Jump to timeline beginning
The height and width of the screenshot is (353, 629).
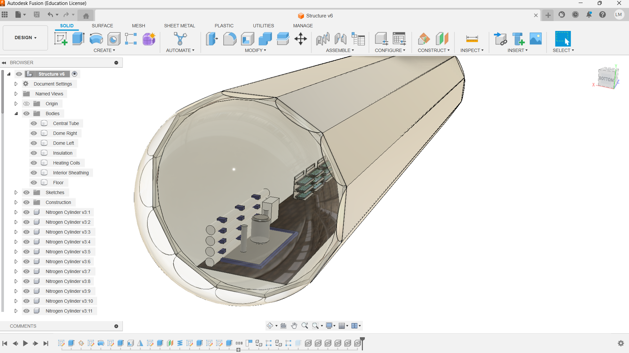[x=5, y=343]
